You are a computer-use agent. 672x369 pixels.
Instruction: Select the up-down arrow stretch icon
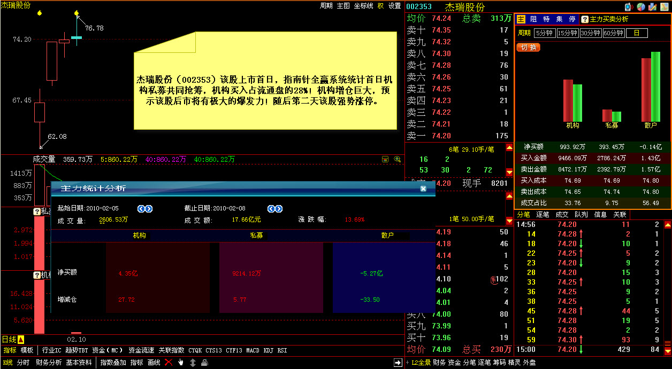tap(193, 363)
